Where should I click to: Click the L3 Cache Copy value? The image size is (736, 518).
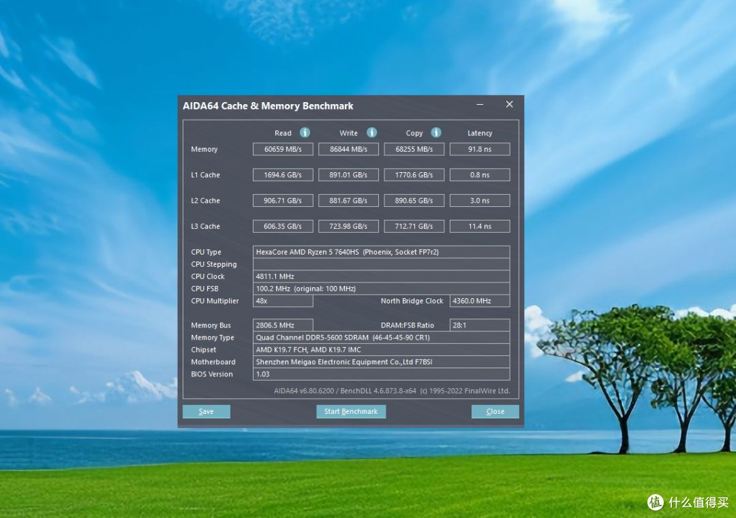click(414, 227)
